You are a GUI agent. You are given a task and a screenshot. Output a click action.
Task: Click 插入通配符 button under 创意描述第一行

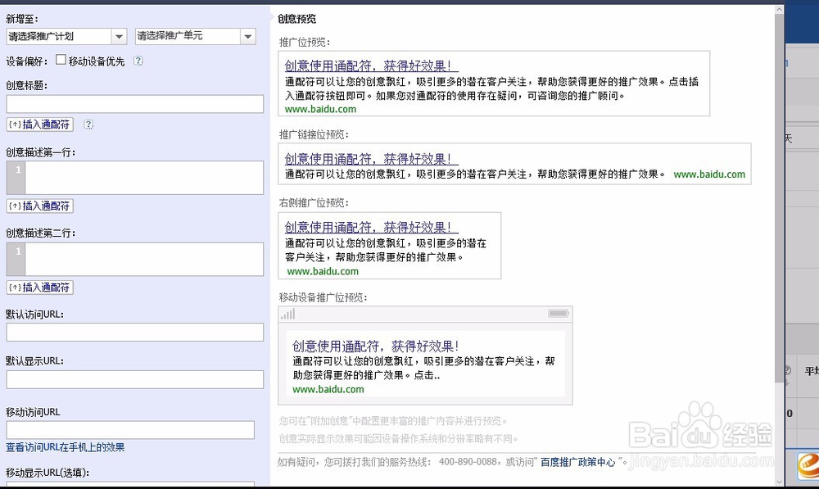(x=39, y=206)
